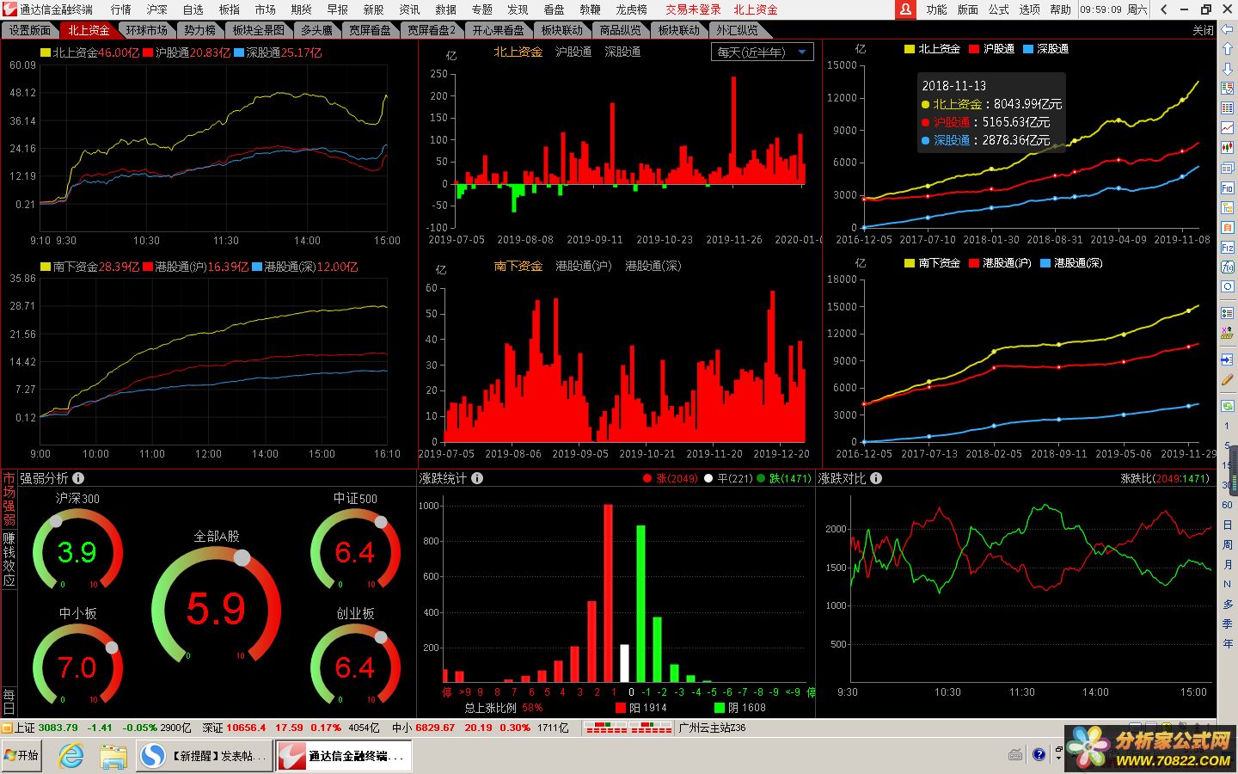Click the help icon in system tray

(x=1039, y=754)
